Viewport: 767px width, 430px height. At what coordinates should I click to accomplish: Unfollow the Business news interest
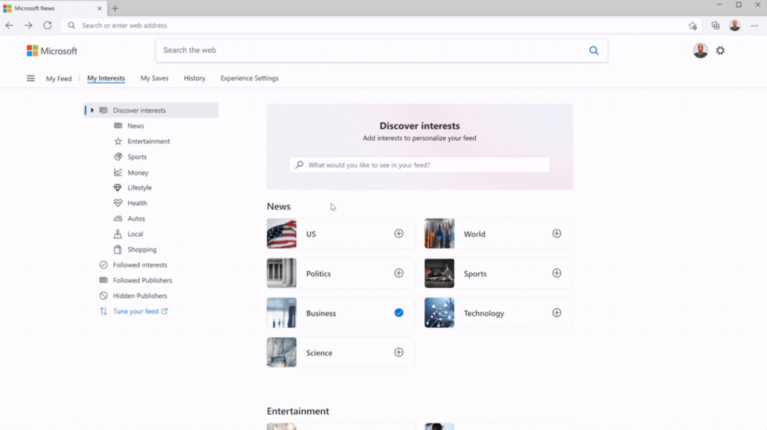[x=399, y=313]
